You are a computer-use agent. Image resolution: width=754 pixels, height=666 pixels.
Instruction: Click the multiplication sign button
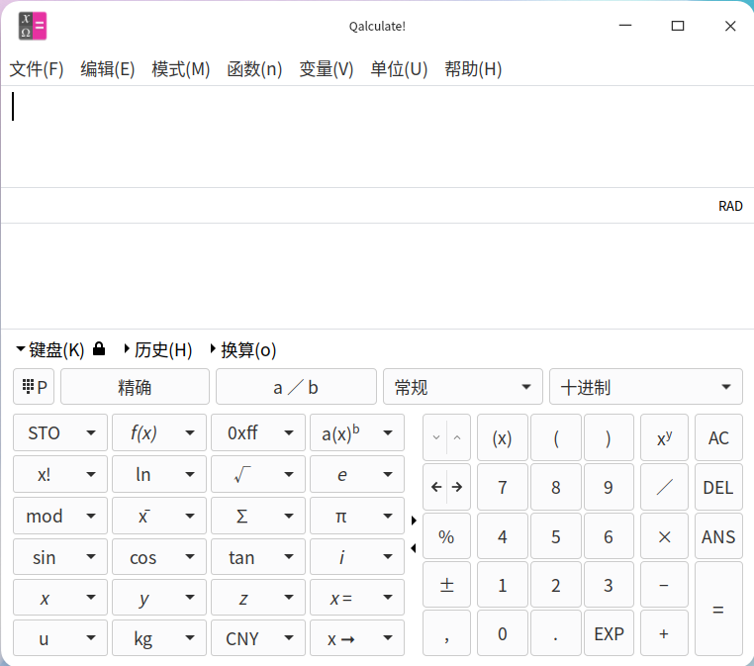664,537
